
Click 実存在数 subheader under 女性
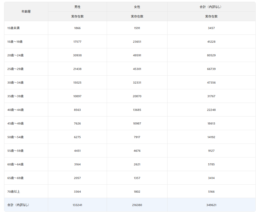(x=137, y=16)
